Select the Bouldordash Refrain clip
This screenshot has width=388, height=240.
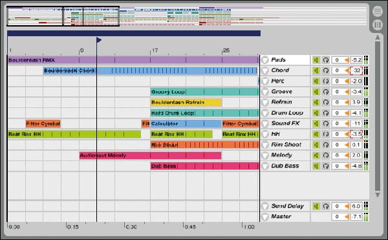[186, 102]
